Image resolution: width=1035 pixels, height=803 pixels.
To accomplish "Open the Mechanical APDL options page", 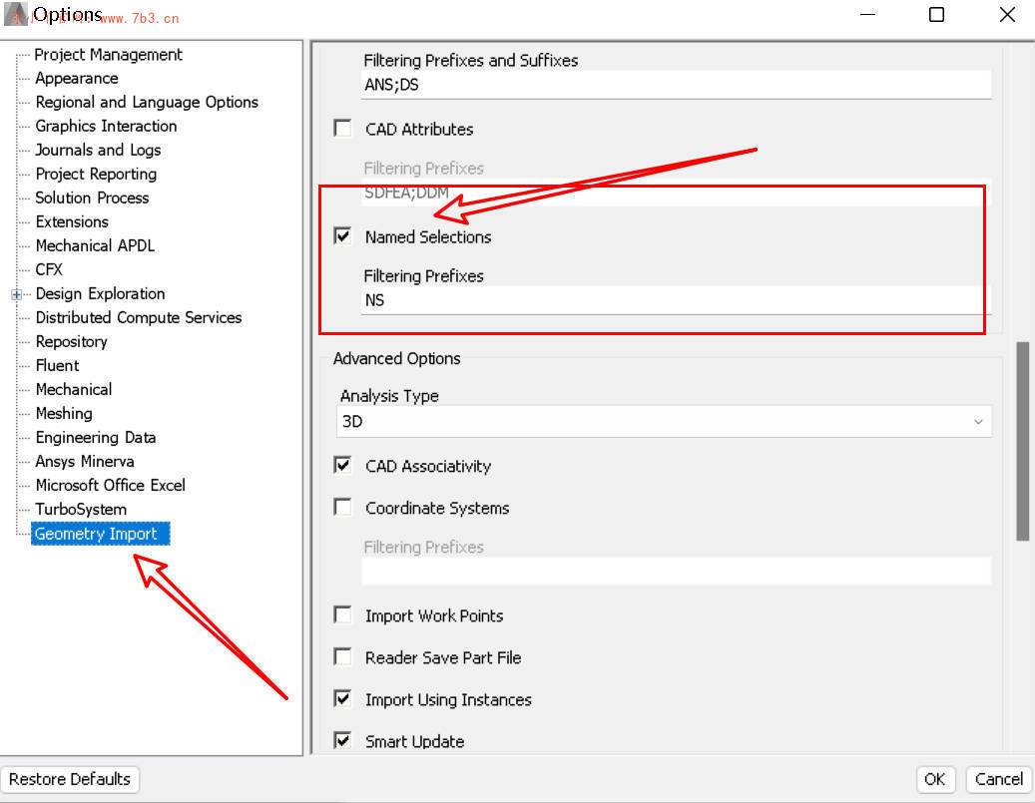I will point(95,245).
